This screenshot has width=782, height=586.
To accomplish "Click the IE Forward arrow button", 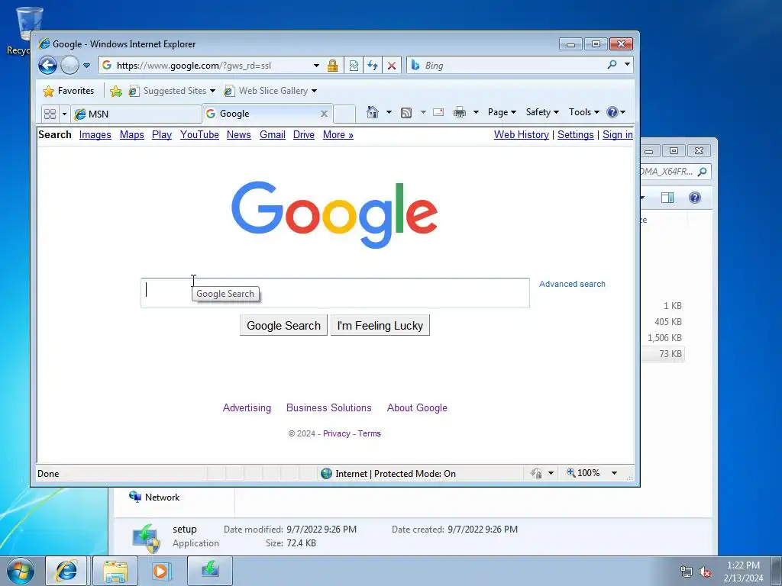I will (69, 66).
